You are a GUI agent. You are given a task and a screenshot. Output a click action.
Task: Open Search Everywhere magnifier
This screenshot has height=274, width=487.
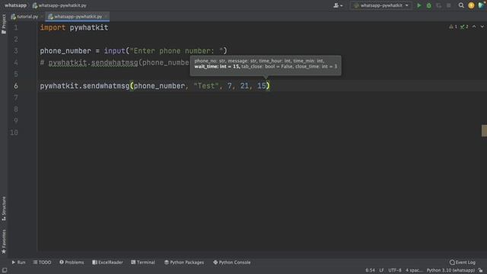click(x=461, y=5)
